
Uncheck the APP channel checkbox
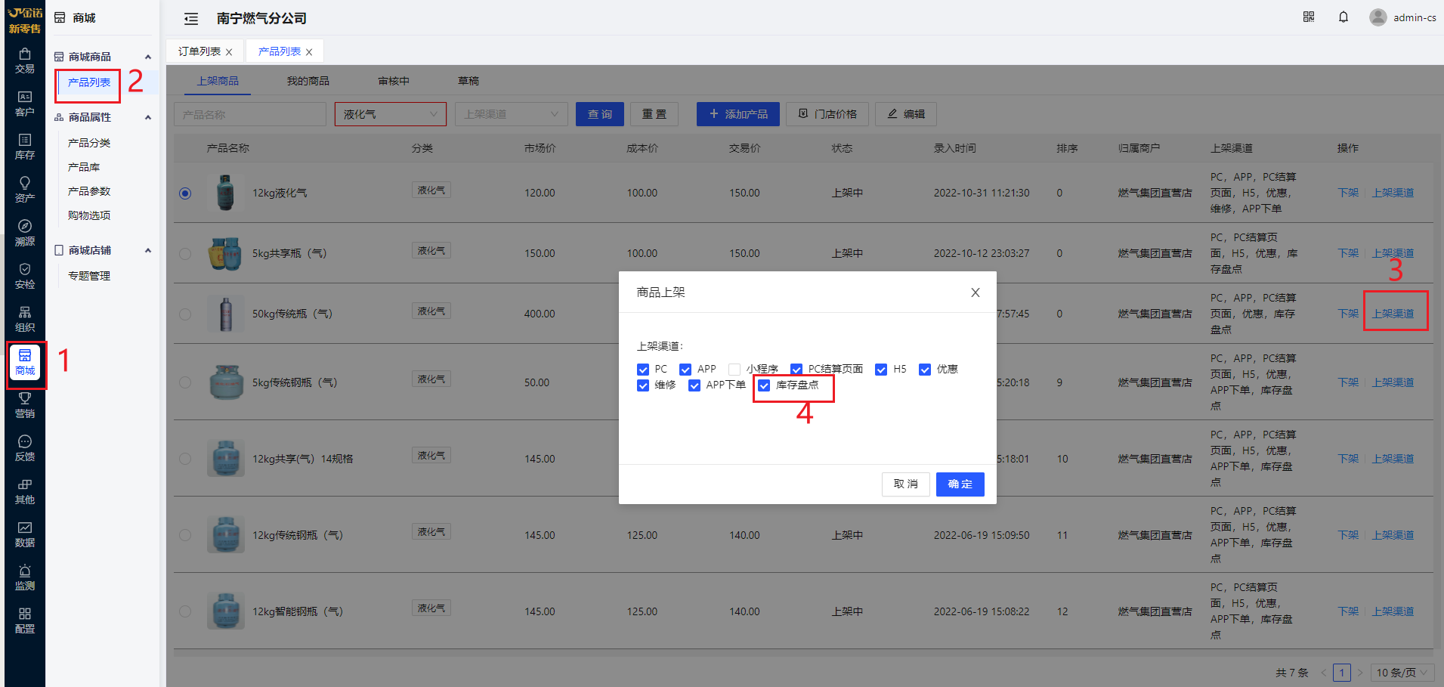pyautogui.click(x=685, y=370)
